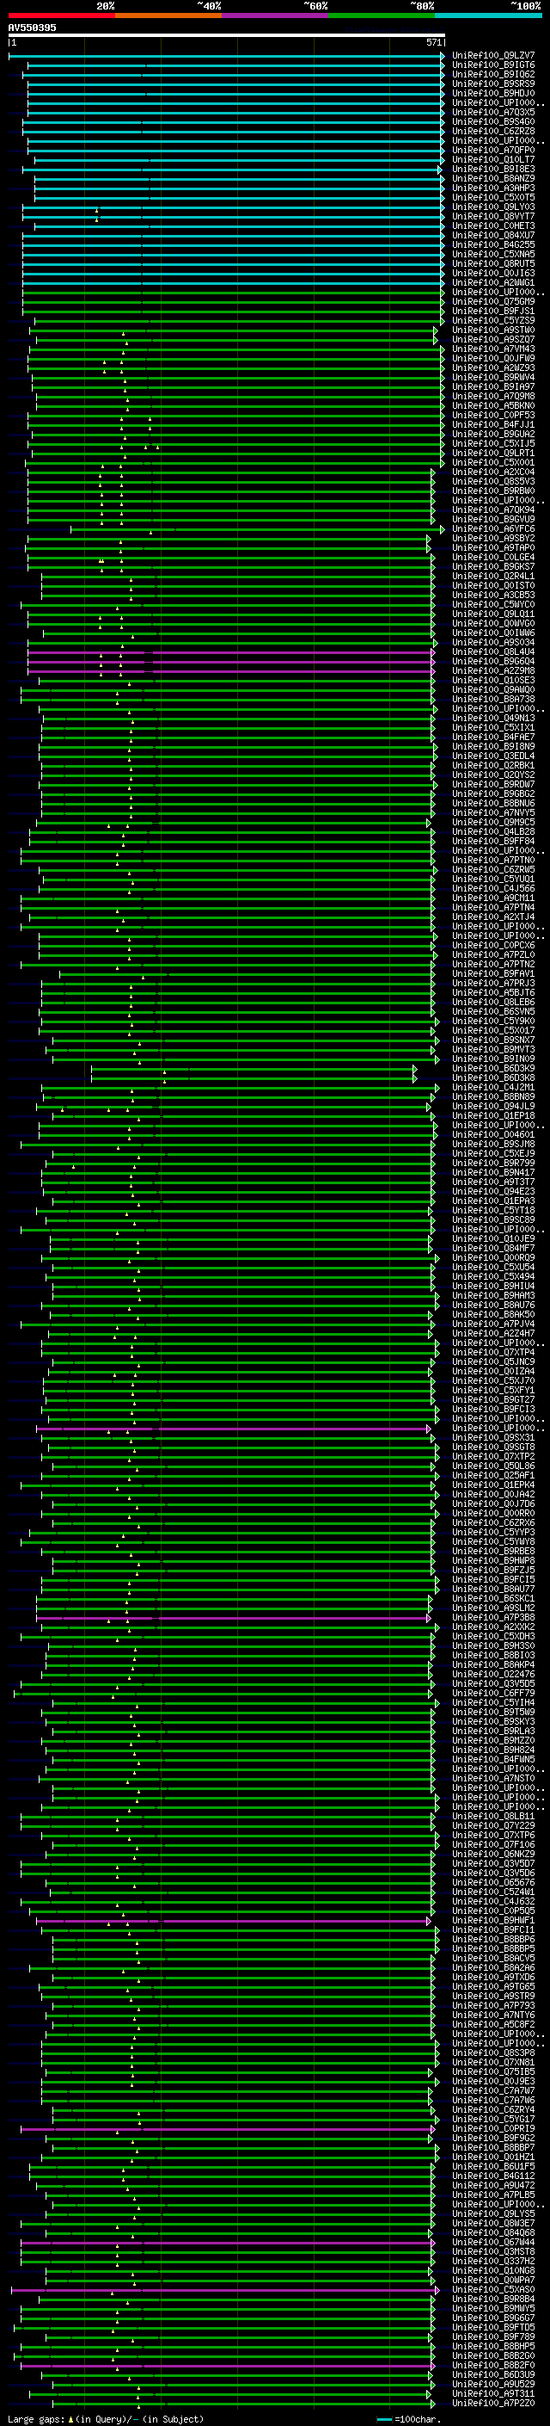Select the label UniRef100_B4G255
Image resolution: width=550 pixels, height=2426 pixels.
tap(492, 245)
